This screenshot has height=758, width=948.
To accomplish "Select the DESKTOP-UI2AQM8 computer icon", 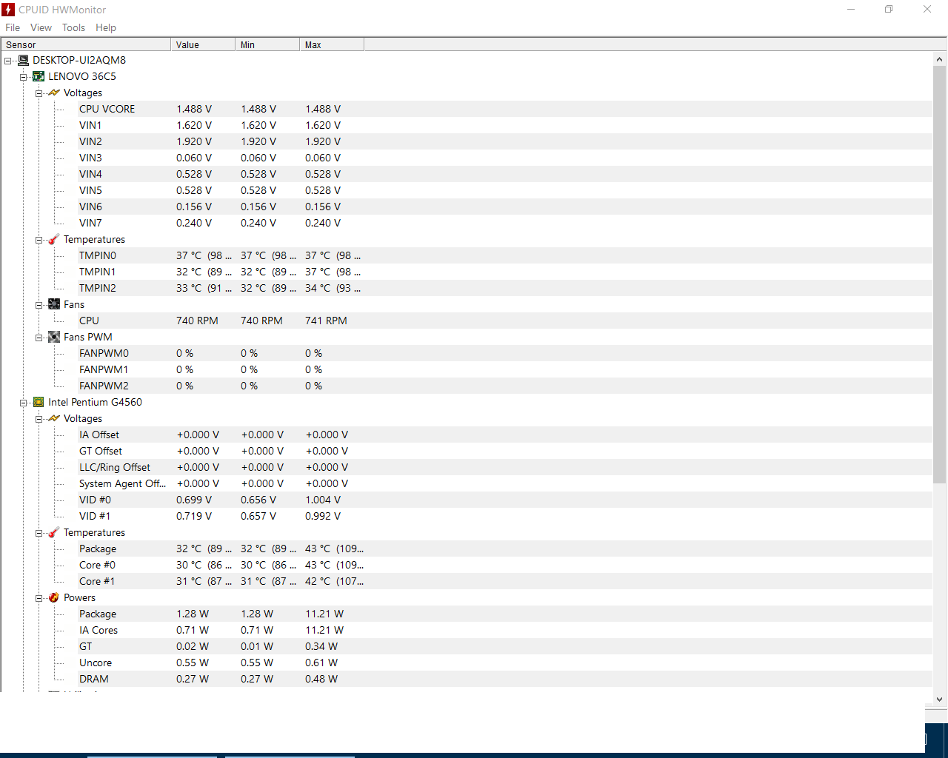I will pyautogui.click(x=24, y=60).
